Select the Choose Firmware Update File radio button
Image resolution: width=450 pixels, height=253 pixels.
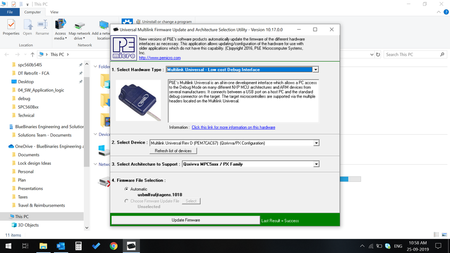(x=126, y=201)
